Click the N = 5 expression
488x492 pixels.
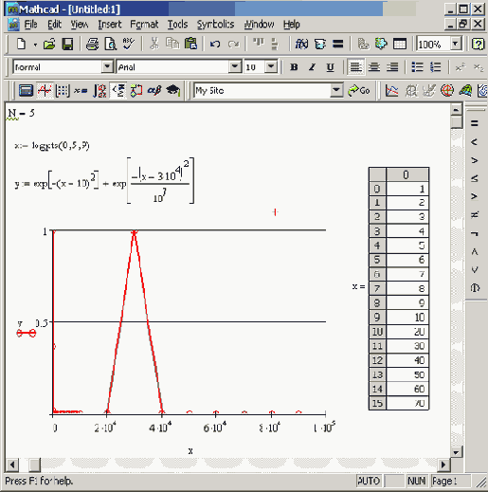pyautogui.click(x=21, y=113)
